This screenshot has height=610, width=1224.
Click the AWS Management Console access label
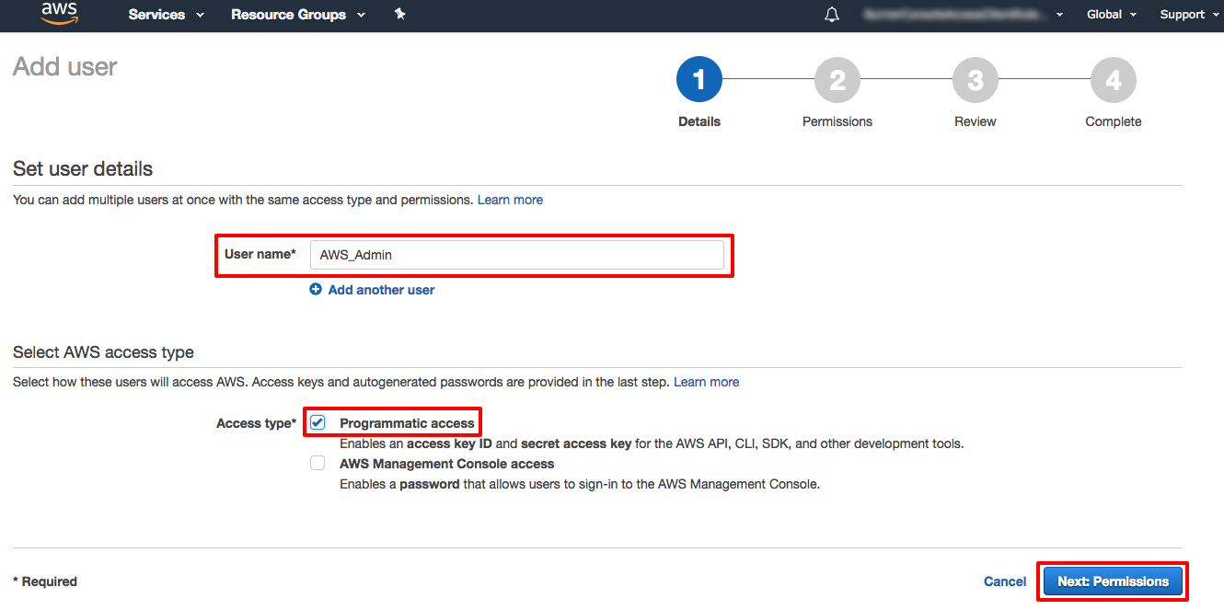coord(447,464)
